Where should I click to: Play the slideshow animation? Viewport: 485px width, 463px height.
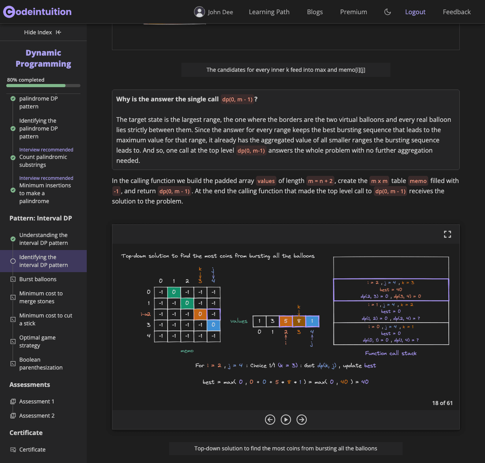(286, 420)
